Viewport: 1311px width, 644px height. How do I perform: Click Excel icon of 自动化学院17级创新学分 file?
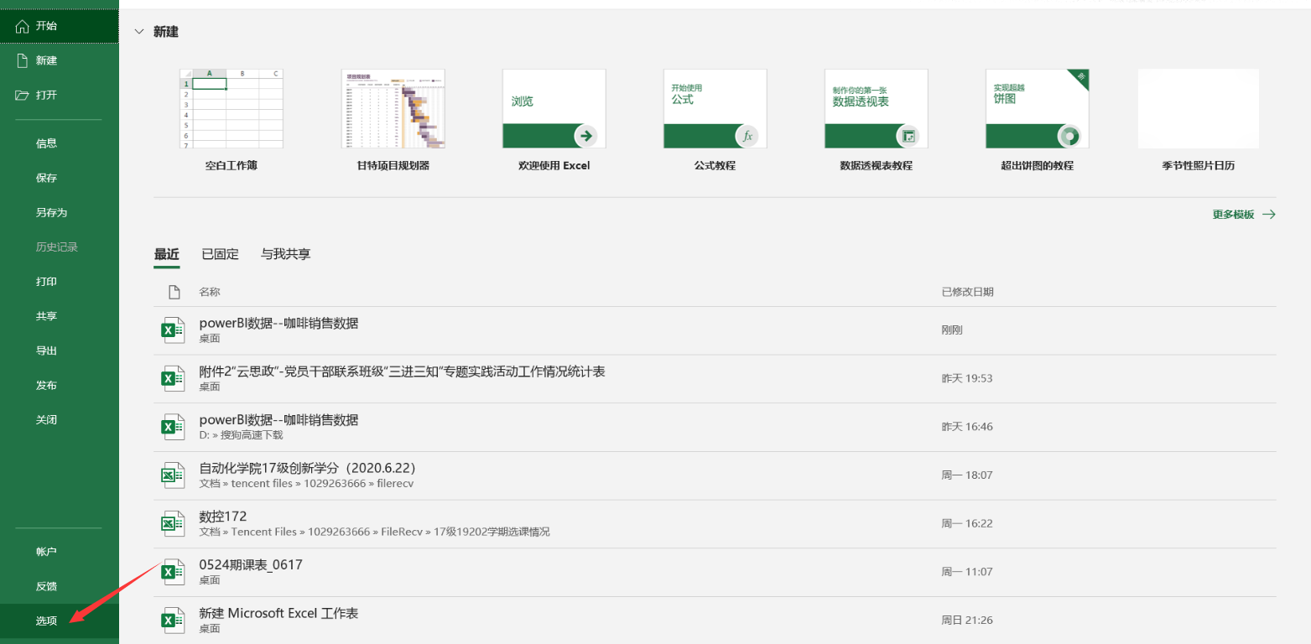173,475
